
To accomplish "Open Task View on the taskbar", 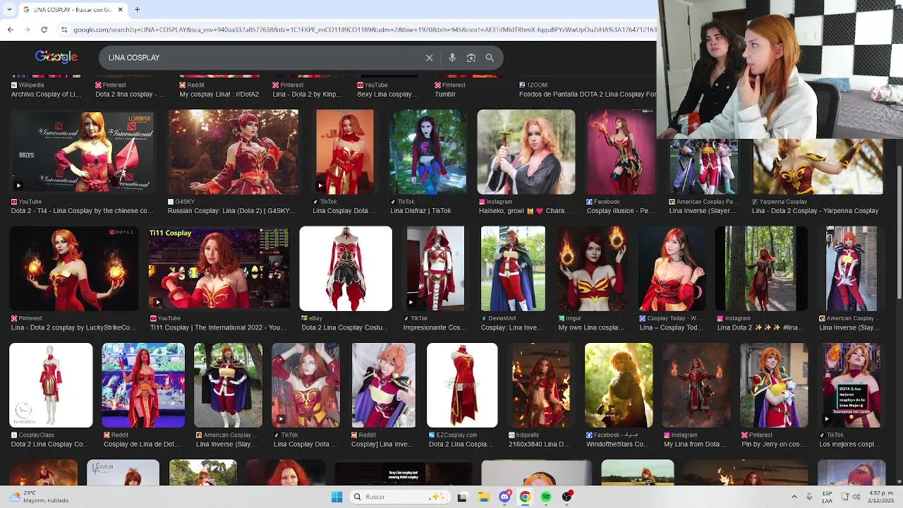I will [462, 497].
